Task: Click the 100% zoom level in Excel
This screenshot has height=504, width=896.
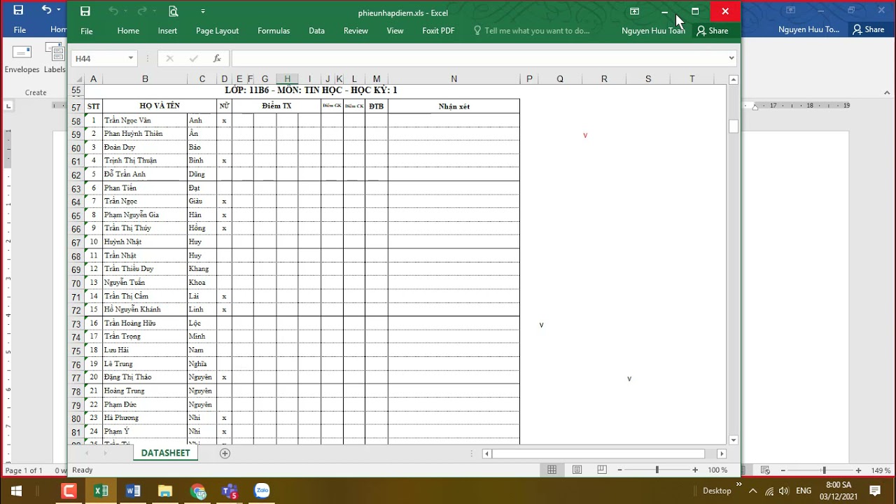Action: click(x=717, y=470)
